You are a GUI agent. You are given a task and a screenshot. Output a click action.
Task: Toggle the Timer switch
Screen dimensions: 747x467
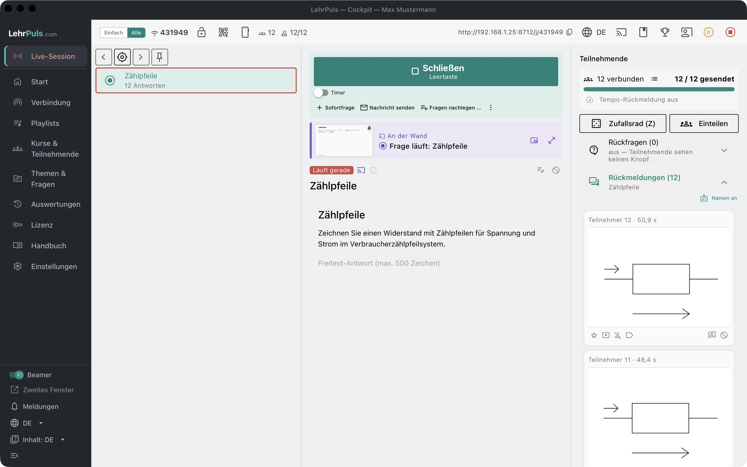click(321, 93)
